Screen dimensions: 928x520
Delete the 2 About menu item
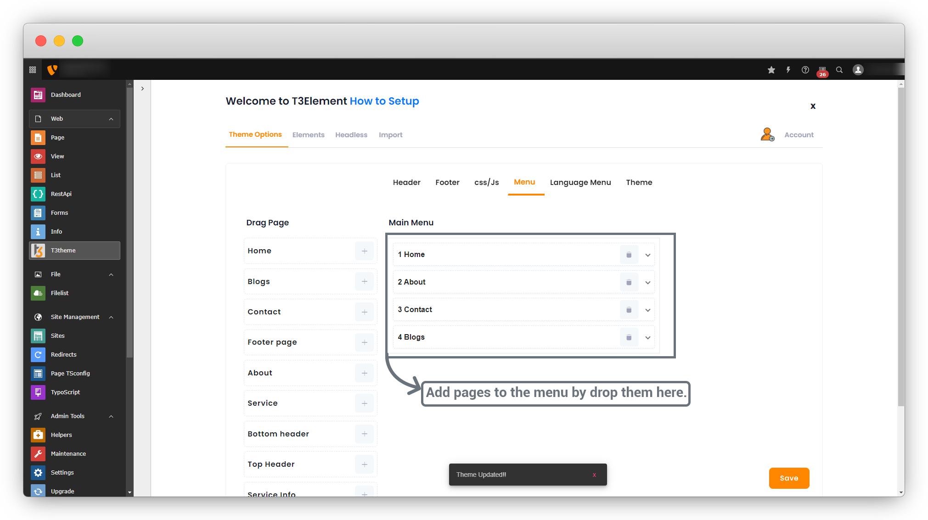[629, 282]
